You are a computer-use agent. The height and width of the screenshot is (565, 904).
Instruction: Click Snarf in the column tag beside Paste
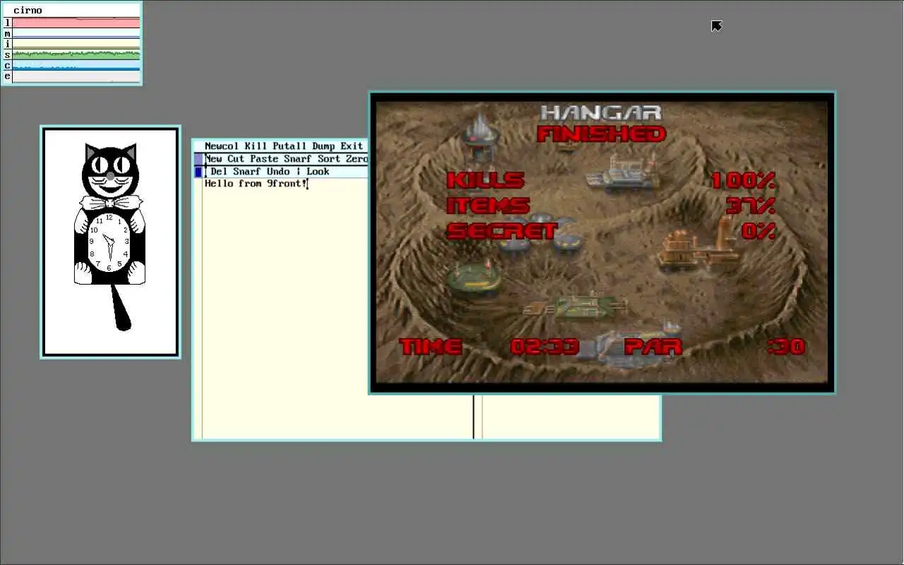(298, 159)
